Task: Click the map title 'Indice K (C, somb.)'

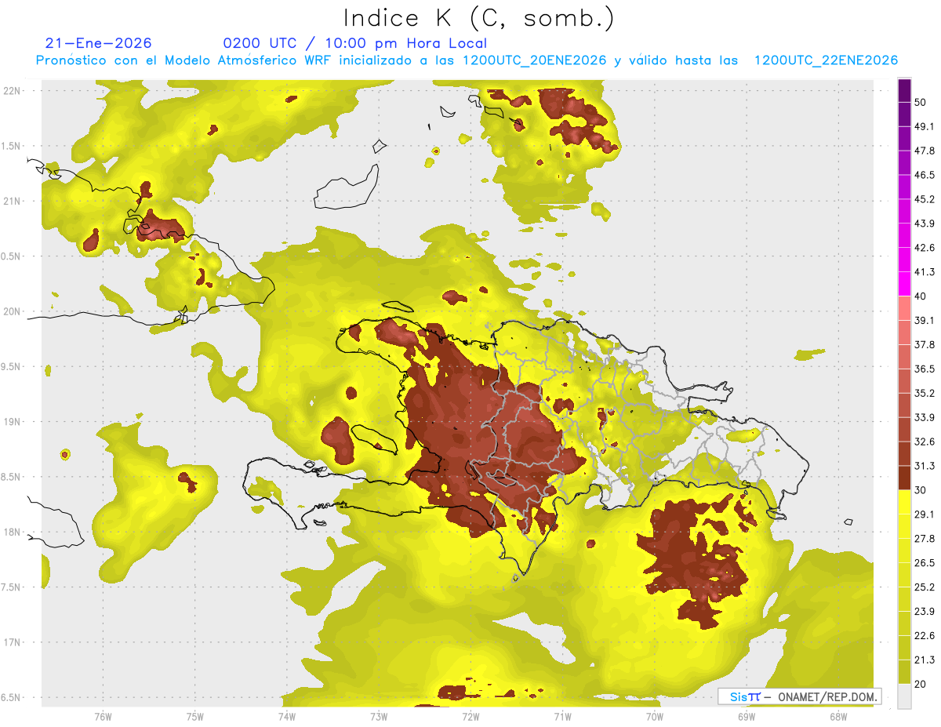Action: tap(478, 18)
